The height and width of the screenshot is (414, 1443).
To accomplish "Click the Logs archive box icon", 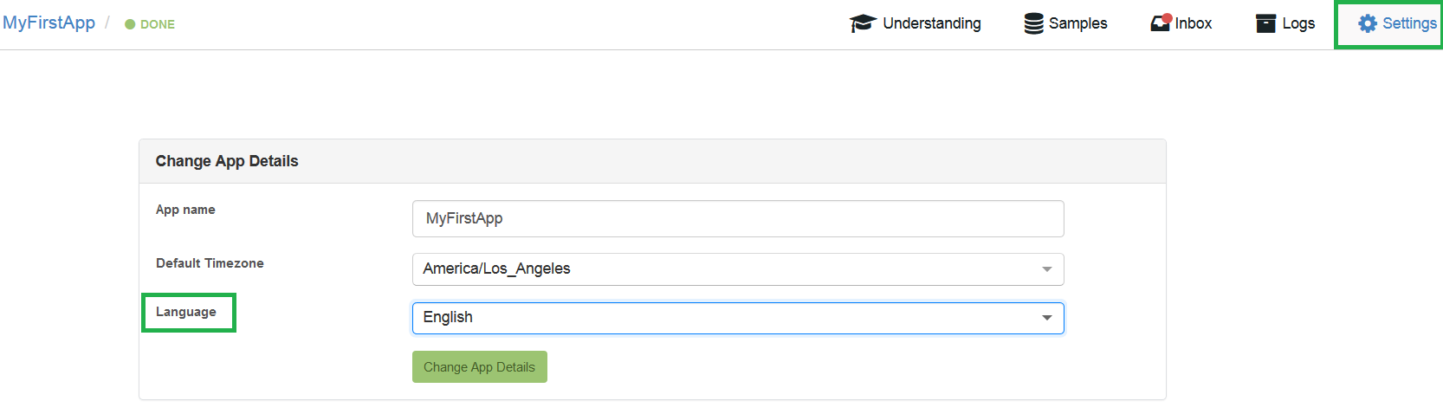I will tap(1265, 23).
